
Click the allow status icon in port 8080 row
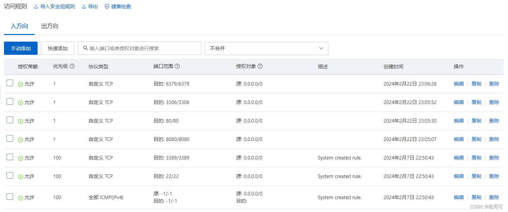[x=20, y=140]
